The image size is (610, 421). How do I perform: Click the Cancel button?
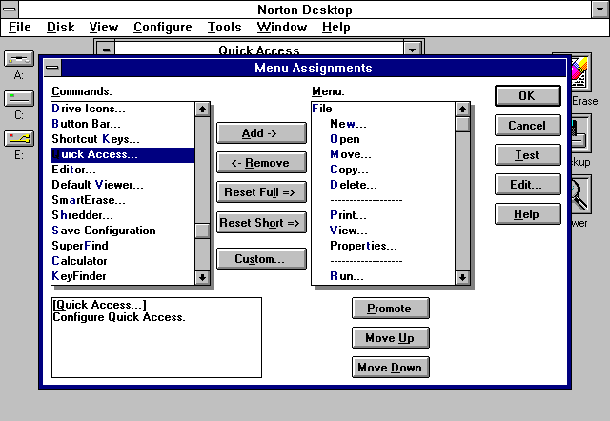[x=527, y=125]
